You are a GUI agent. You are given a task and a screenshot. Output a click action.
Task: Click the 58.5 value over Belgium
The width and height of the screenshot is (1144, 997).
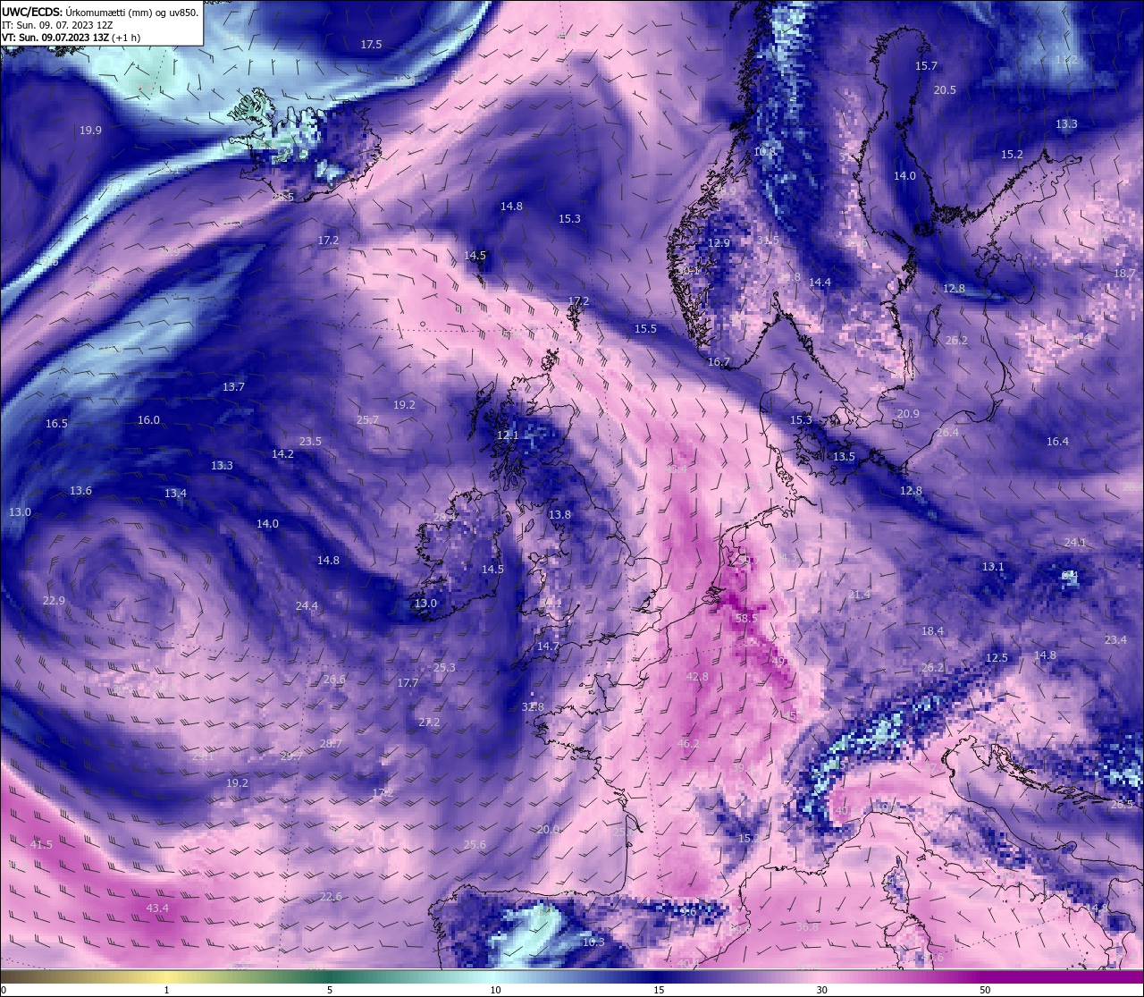(746, 619)
